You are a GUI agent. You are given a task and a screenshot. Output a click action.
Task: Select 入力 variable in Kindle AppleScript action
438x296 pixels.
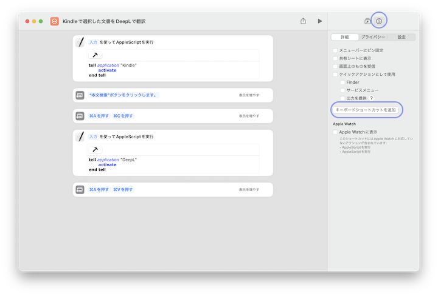coord(93,42)
